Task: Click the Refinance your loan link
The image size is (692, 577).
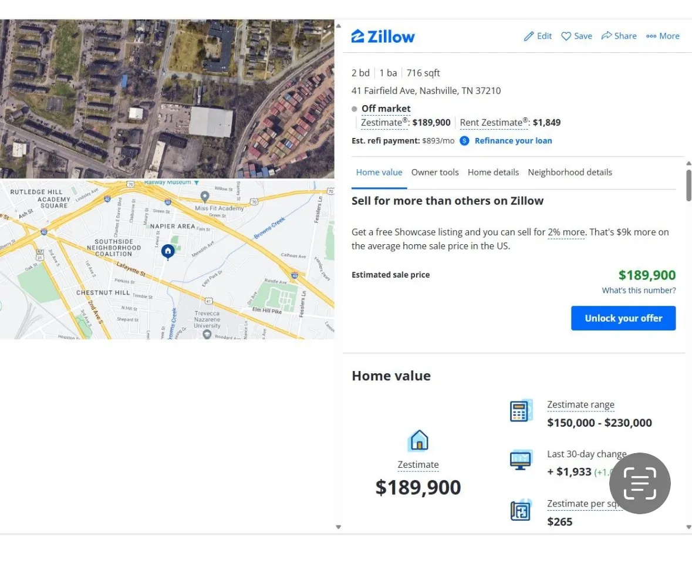Action: point(513,141)
